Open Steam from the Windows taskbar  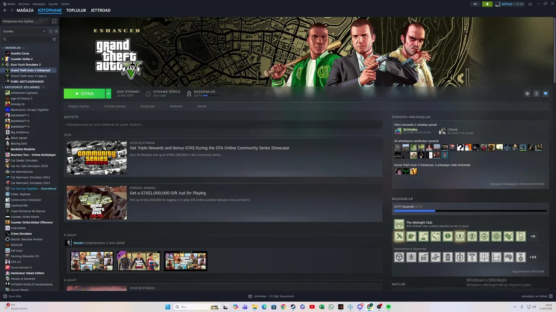coord(293,307)
